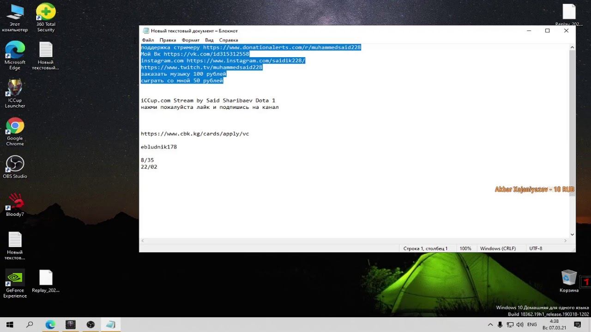Switch to ICCup launcher taskbar button
The image size is (591, 332).
pyautogui.click(x=70, y=325)
